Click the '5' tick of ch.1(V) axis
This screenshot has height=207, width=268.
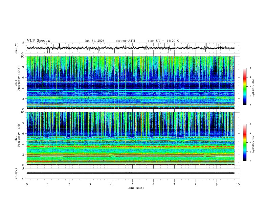[x=23, y=43]
